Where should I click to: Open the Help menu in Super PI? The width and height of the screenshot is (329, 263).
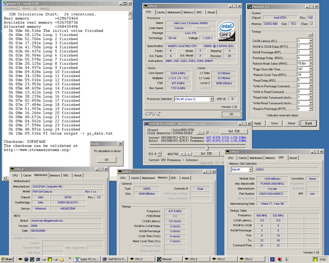(x=44, y=9)
